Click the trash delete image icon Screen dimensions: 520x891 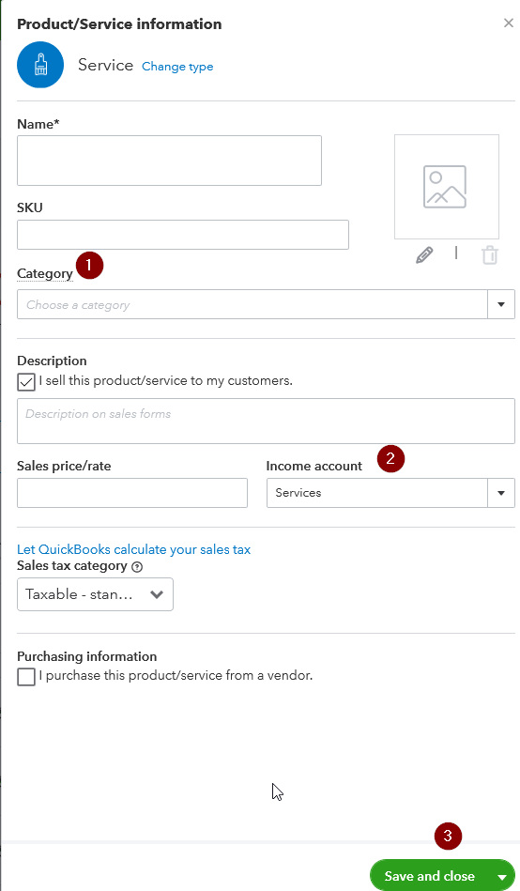click(490, 255)
